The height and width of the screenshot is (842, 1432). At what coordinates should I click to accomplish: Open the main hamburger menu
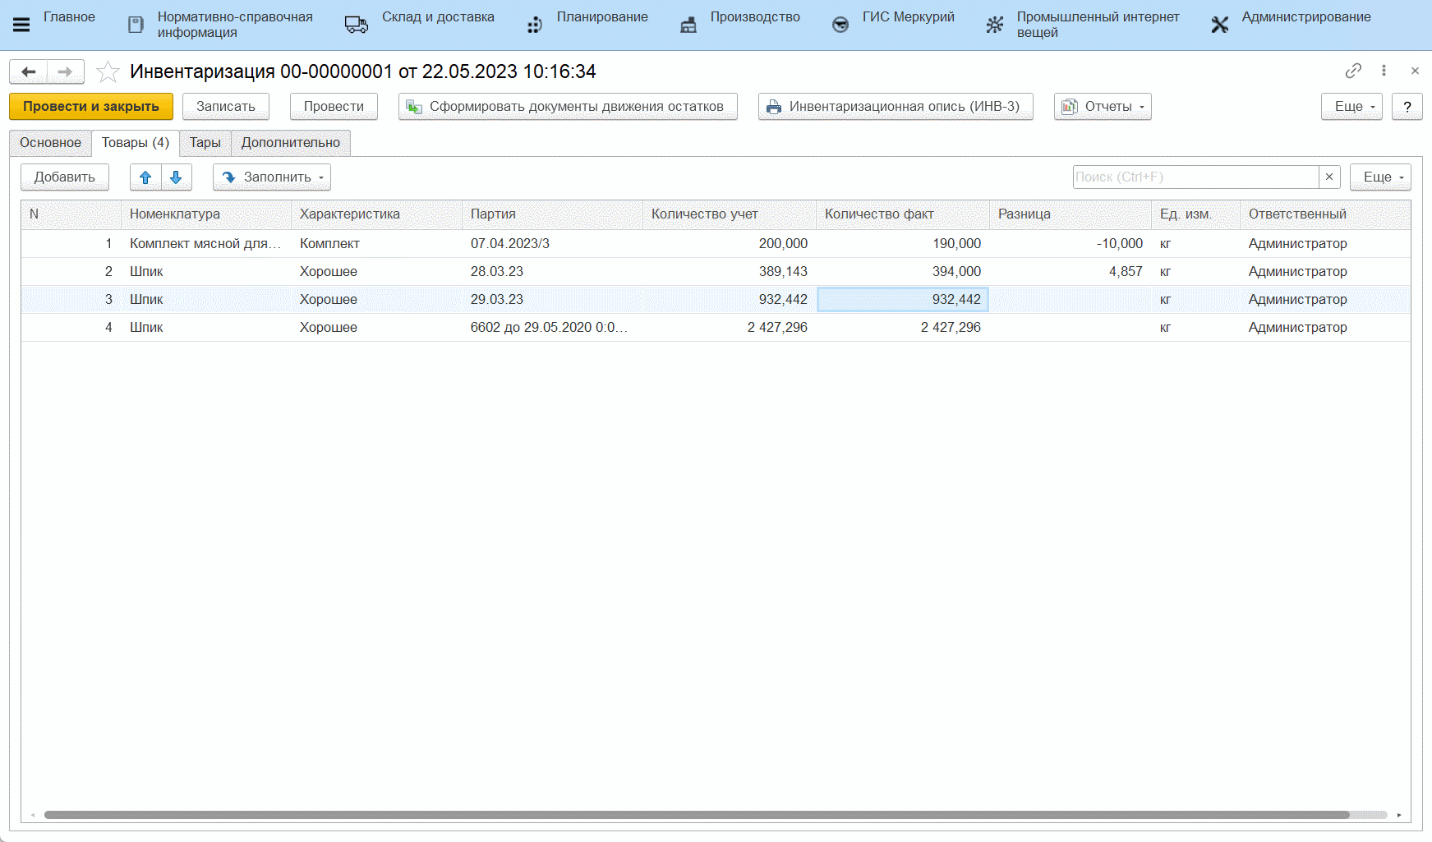pos(21,25)
